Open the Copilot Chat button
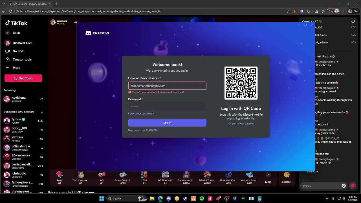This screenshot has height=203, width=361. [353, 11]
